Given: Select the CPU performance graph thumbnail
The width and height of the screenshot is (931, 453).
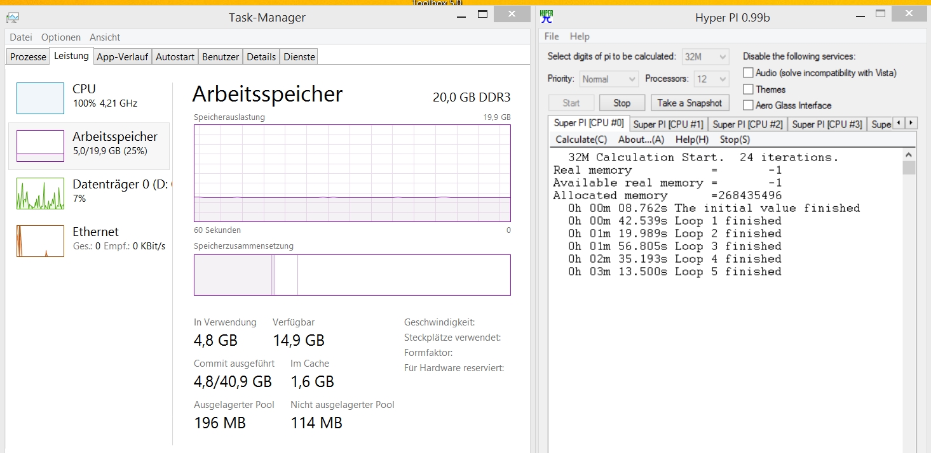Looking at the screenshot, I should 40,98.
